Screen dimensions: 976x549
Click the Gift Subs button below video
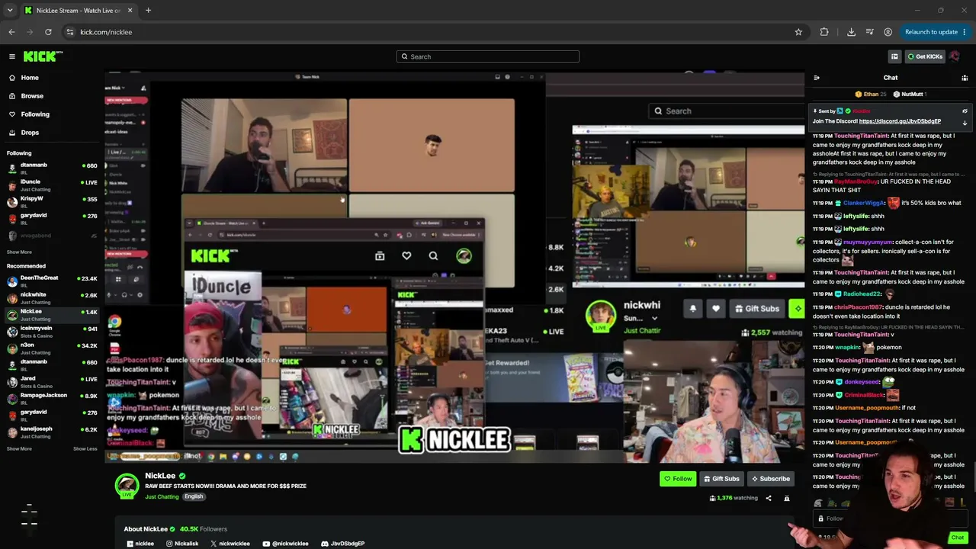(721, 479)
